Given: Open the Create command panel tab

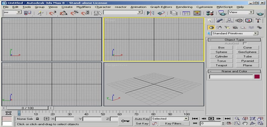Looking at the screenshot, I should point(210,21).
